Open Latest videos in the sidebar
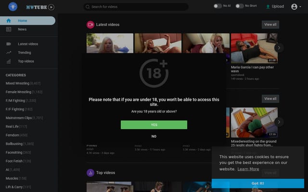The width and height of the screenshot is (308, 192). pos(28,44)
